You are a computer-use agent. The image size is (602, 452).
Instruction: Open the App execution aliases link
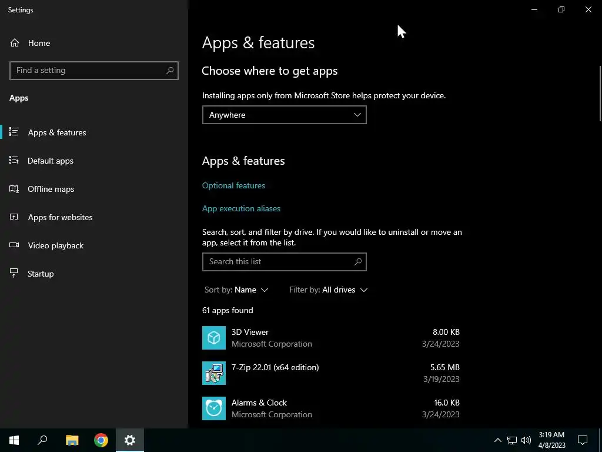241,208
